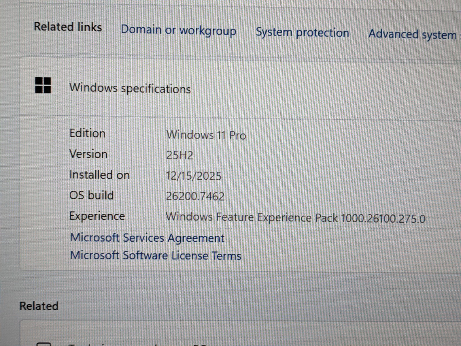This screenshot has width=461, height=346.
Task: Select the Version value 25H2
Action: tap(180, 156)
